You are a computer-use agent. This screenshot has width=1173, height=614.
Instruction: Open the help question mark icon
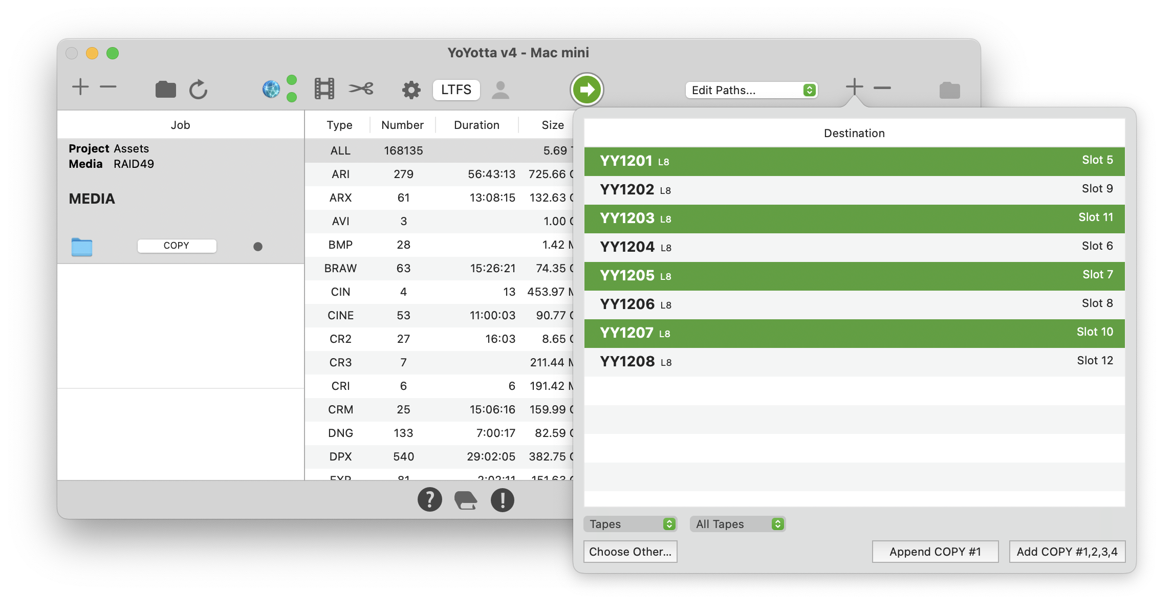tap(430, 500)
